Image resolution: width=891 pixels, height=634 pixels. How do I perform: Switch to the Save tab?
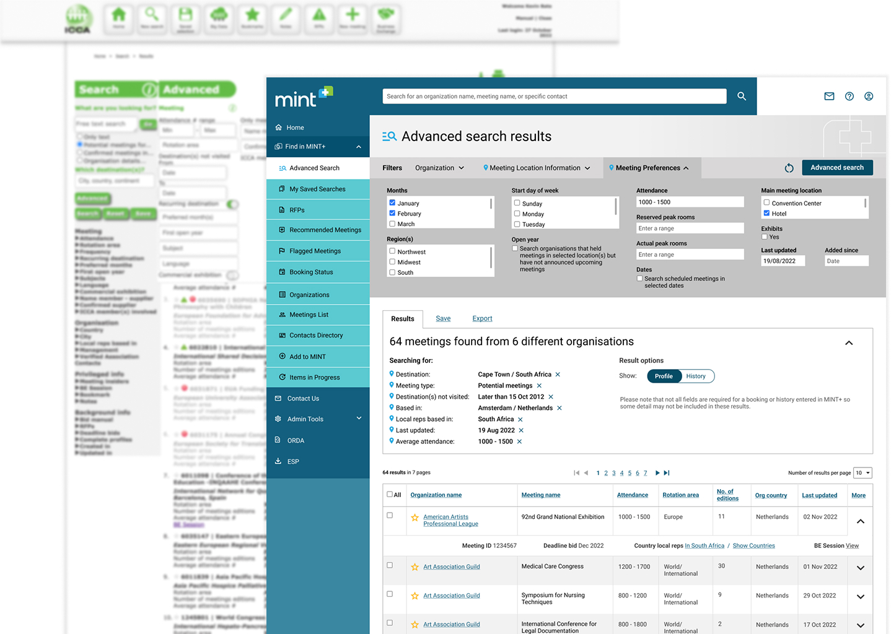click(442, 318)
